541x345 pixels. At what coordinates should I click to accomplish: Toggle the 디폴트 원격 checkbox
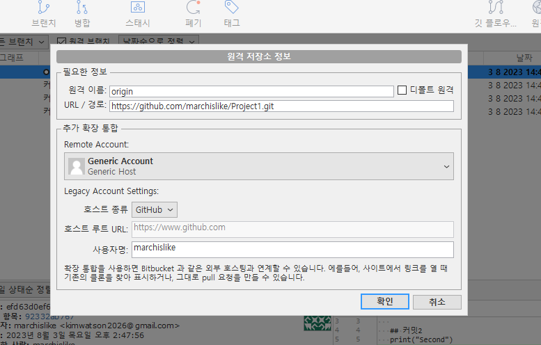402,90
